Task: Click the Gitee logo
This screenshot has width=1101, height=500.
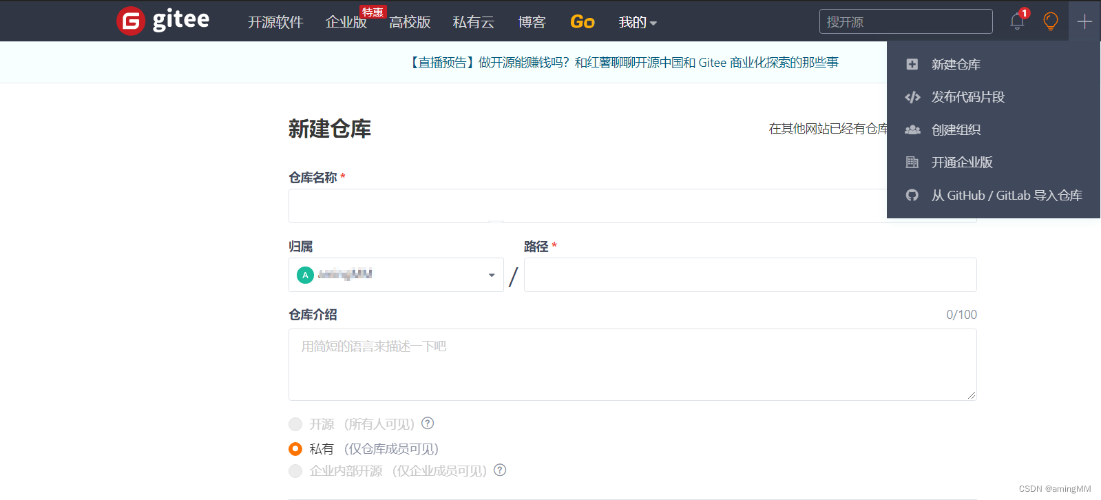Action: [x=163, y=21]
